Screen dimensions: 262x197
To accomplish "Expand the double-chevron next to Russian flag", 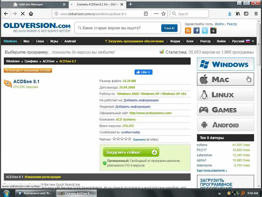I will [253, 41].
